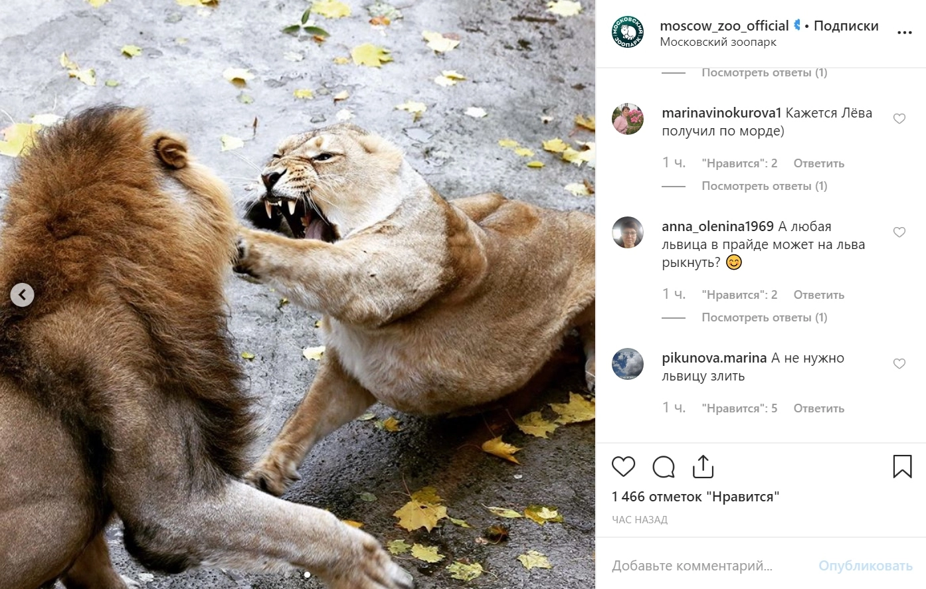Reply to pikunova.marina's comment
The image size is (926, 589).
[x=818, y=408]
